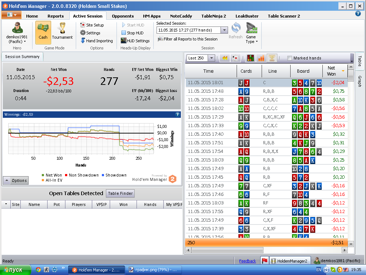Sort hands by the Line column
This screenshot has height=275, width=366.
coord(276,71)
